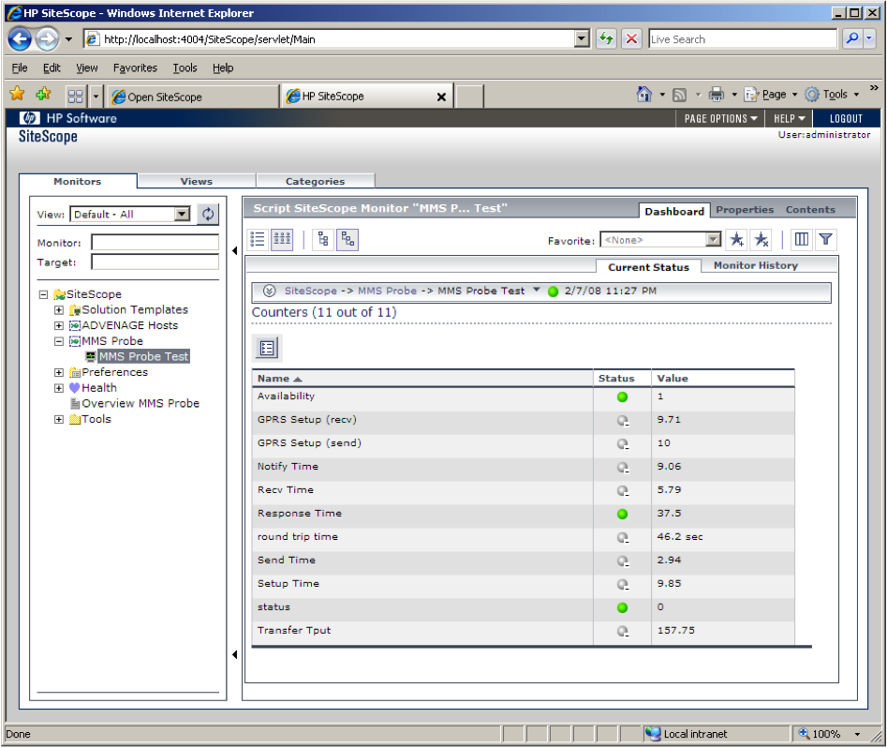
Task: Open the address bar URL dropdown arrow
Action: click(x=581, y=38)
